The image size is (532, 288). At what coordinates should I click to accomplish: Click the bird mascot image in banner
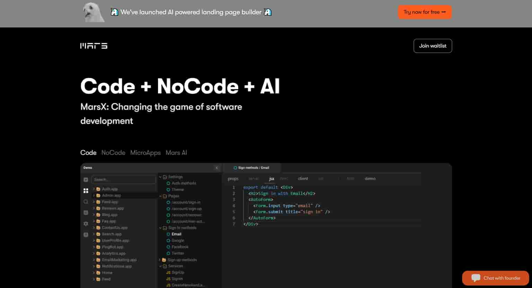[94, 12]
